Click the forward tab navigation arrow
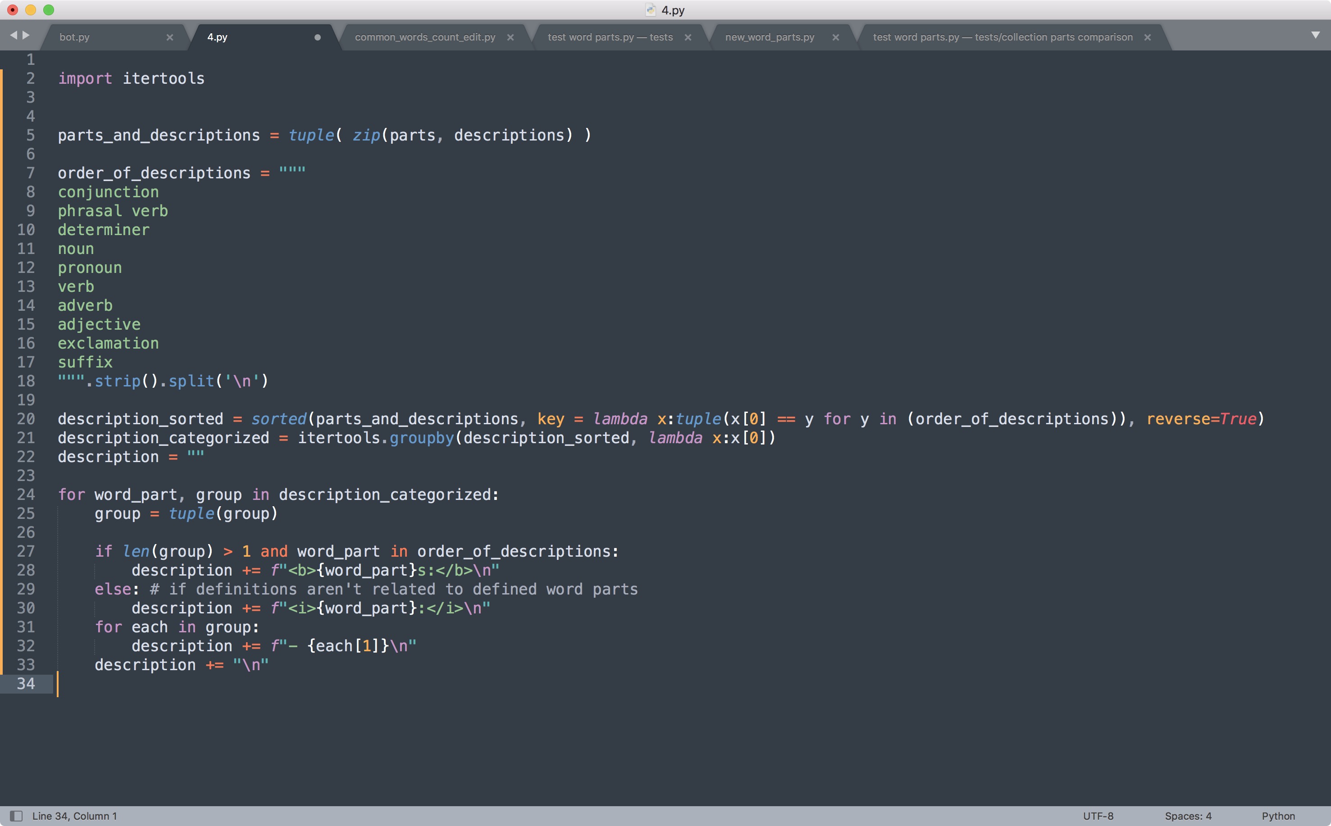Image resolution: width=1331 pixels, height=826 pixels. coord(26,36)
